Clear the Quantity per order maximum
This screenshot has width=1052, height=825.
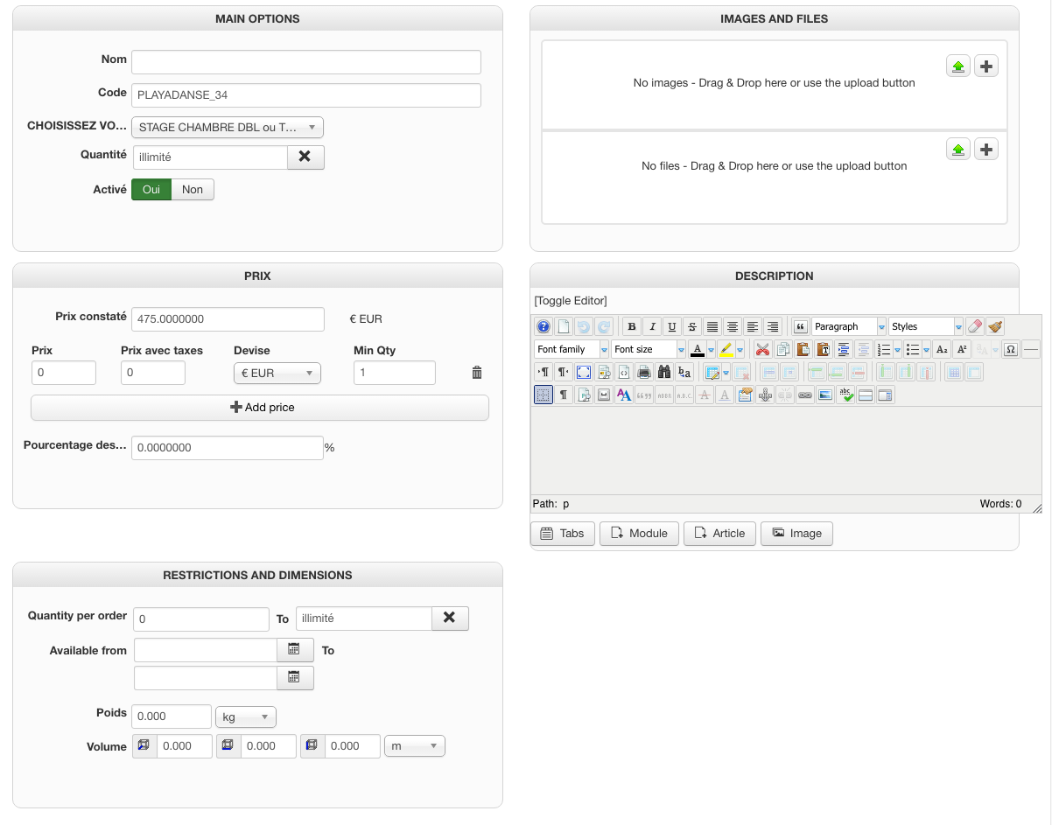(x=450, y=618)
